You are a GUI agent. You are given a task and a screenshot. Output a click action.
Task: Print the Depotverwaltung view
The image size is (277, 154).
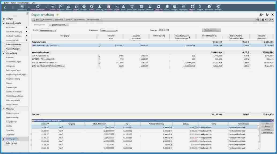tap(258, 20)
